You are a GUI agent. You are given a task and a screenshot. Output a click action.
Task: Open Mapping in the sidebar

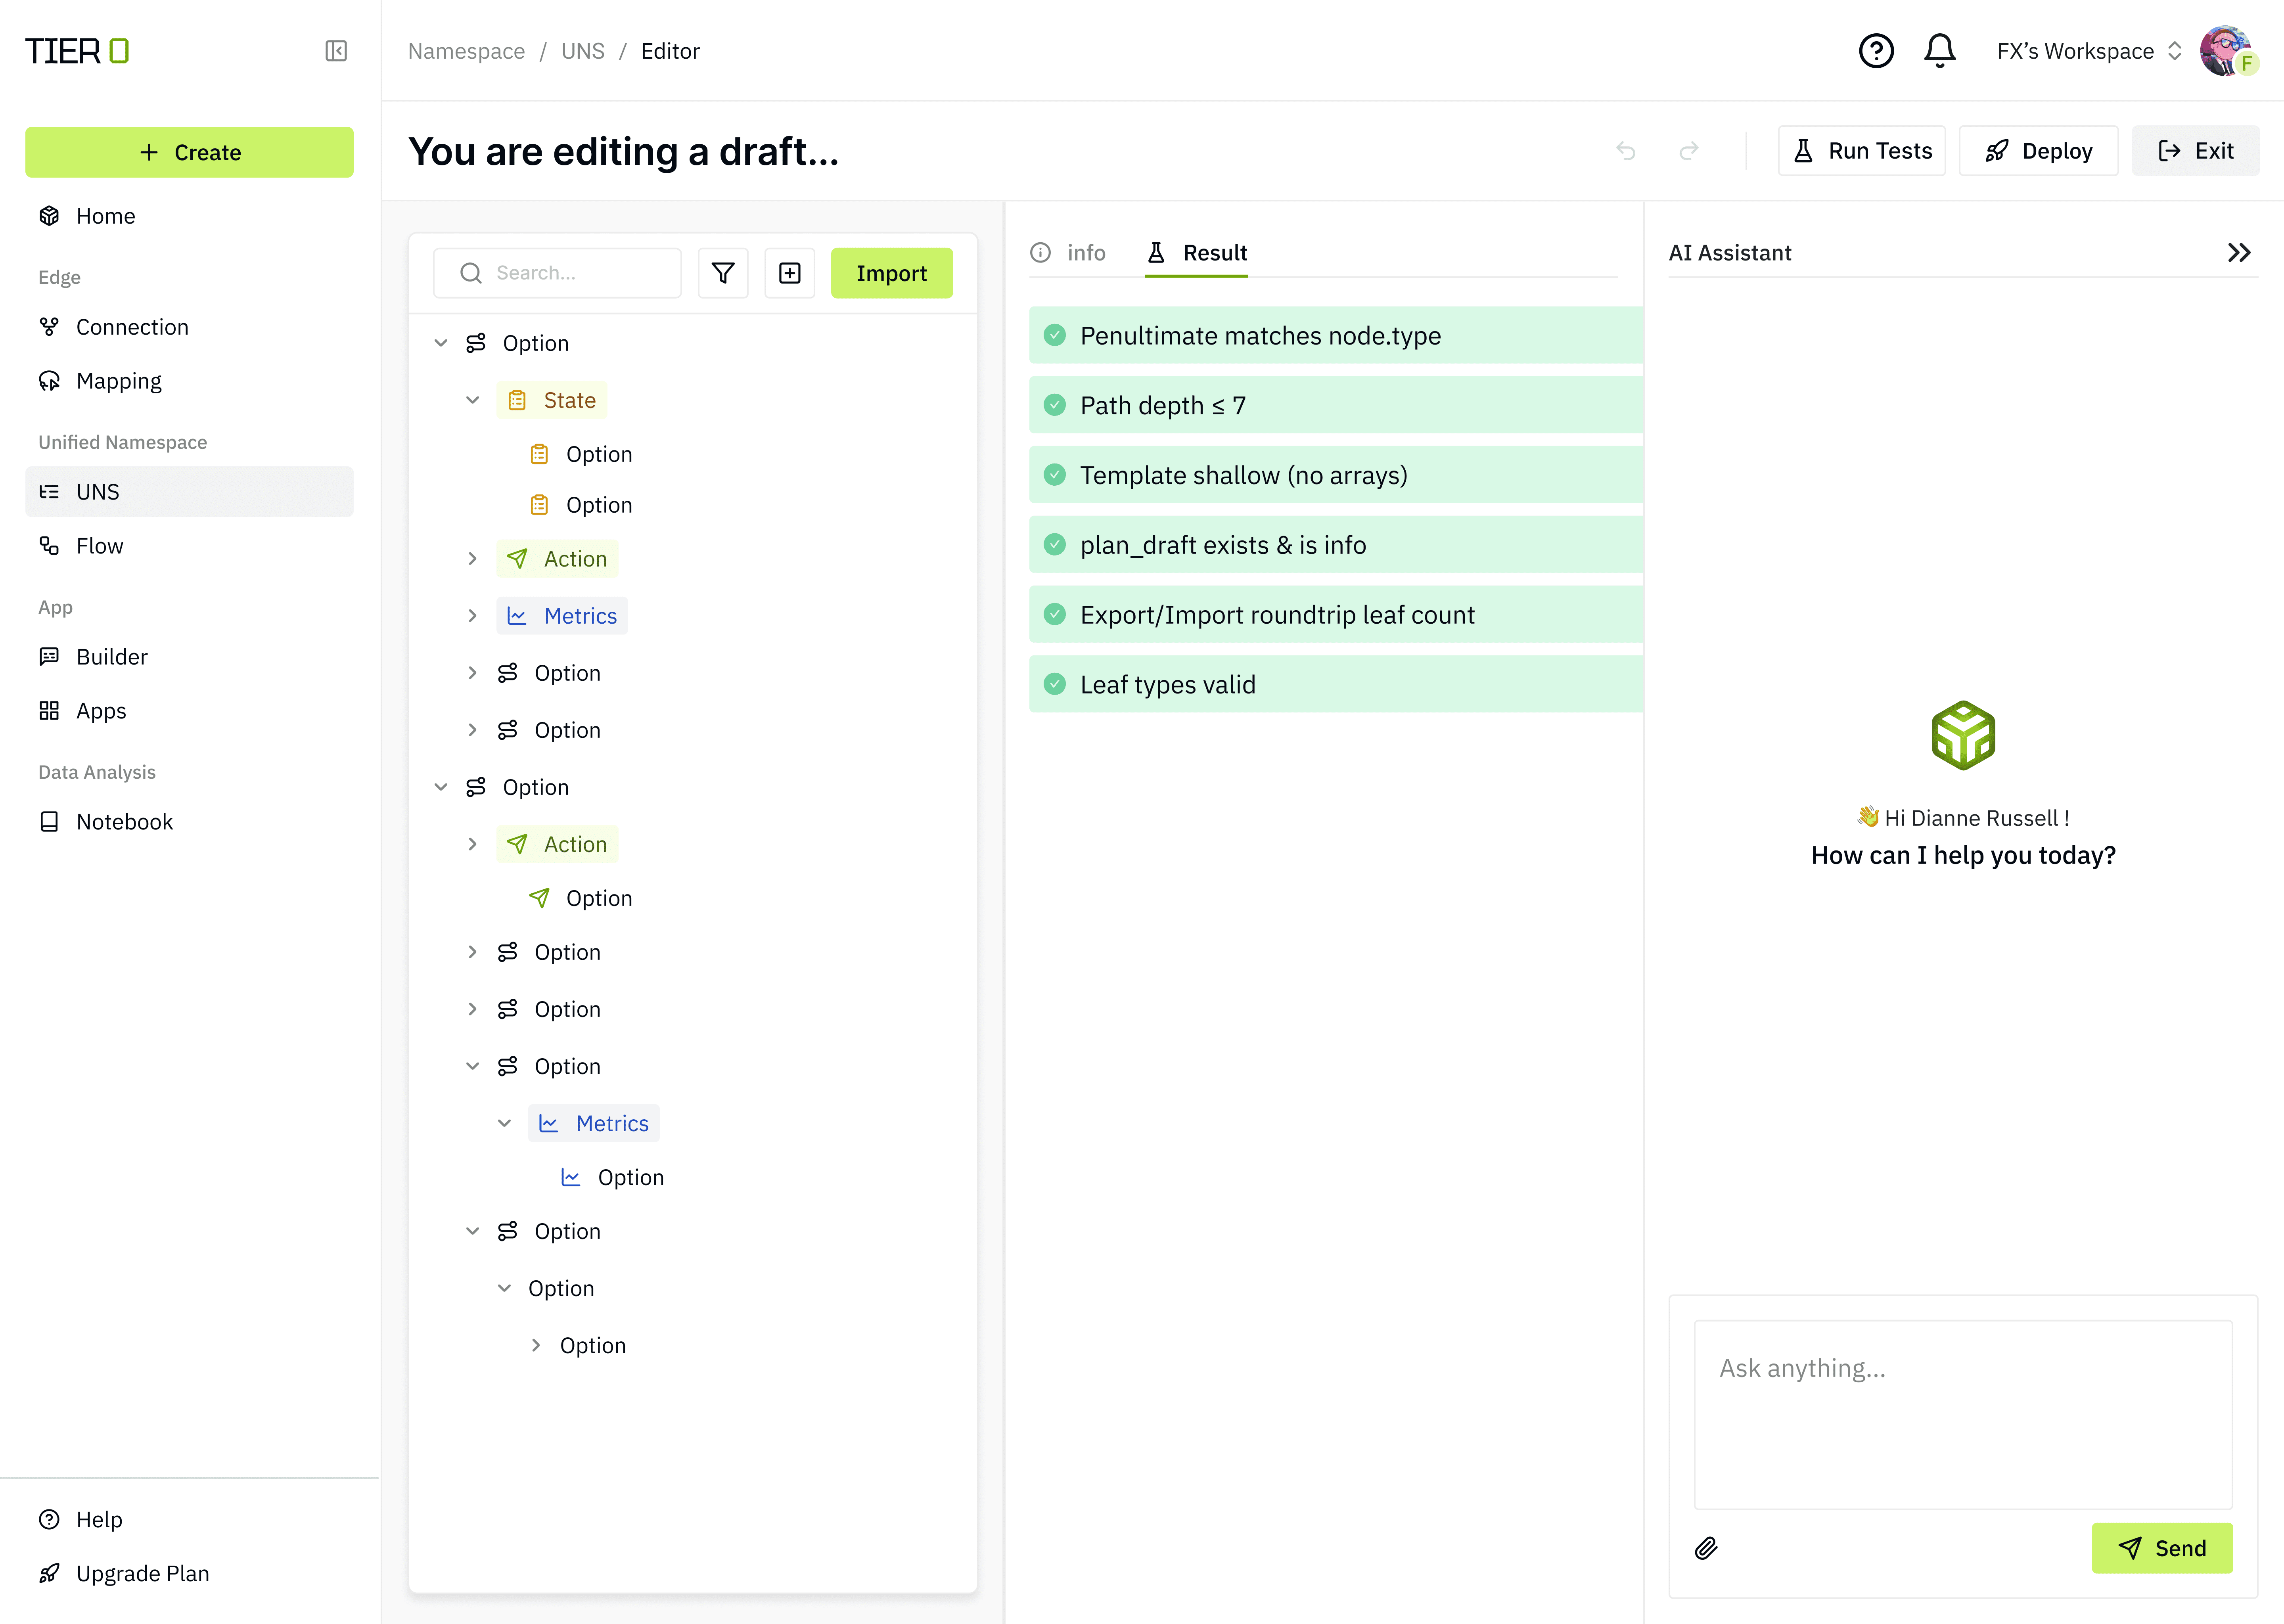point(118,381)
